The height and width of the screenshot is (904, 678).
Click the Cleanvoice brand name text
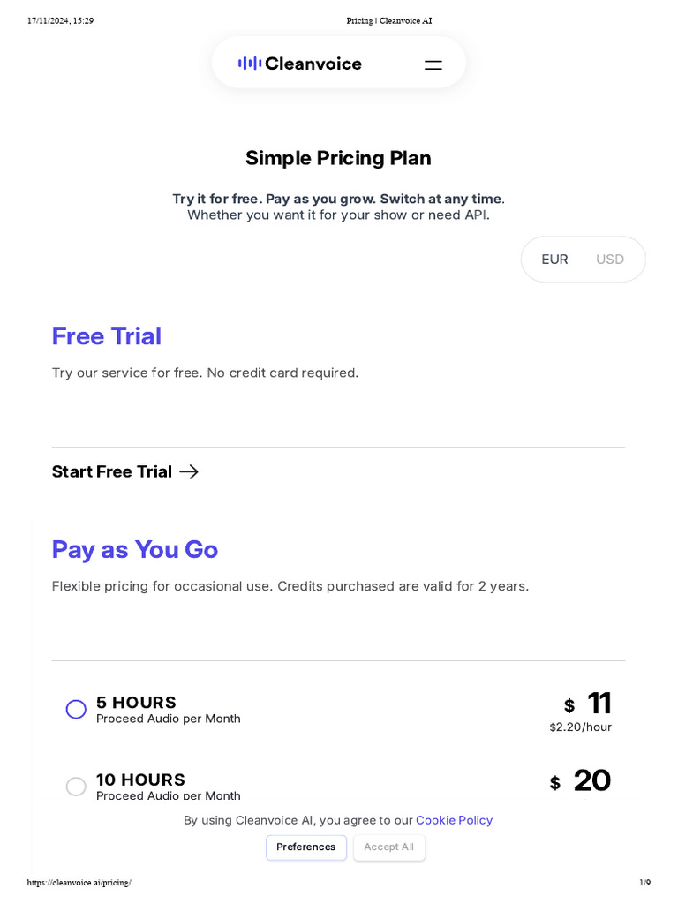coord(313,64)
